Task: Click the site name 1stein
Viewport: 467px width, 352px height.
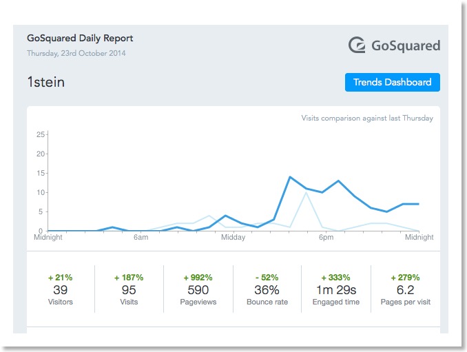Action: [46, 82]
